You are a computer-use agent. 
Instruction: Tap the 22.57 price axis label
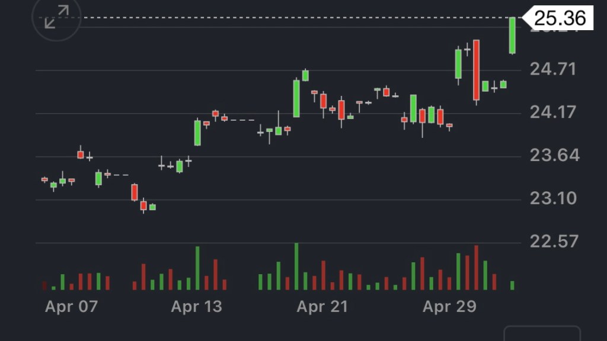(552, 242)
